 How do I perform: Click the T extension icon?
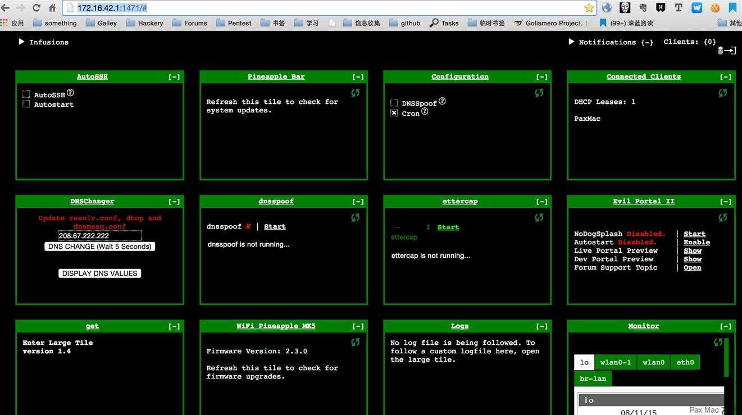point(679,8)
